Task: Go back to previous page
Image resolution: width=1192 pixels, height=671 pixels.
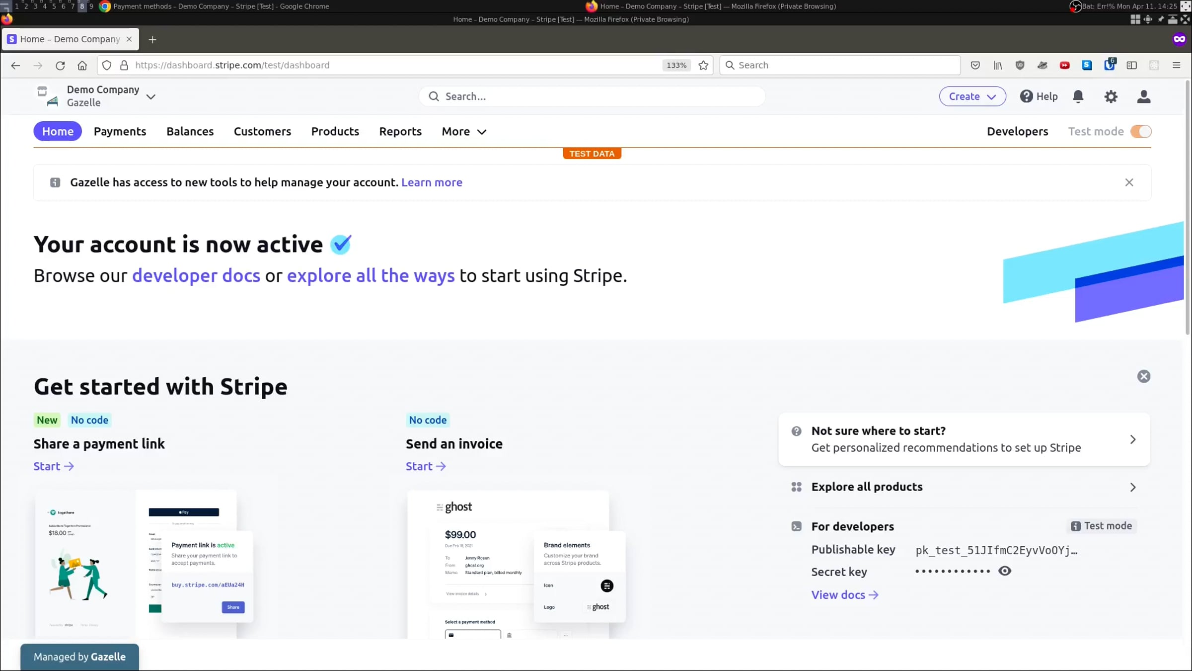Action: coord(15,65)
